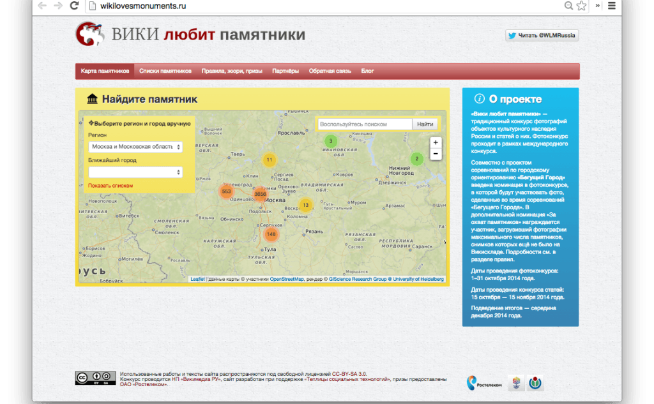Switch to Списки памятников tab

coord(165,71)
